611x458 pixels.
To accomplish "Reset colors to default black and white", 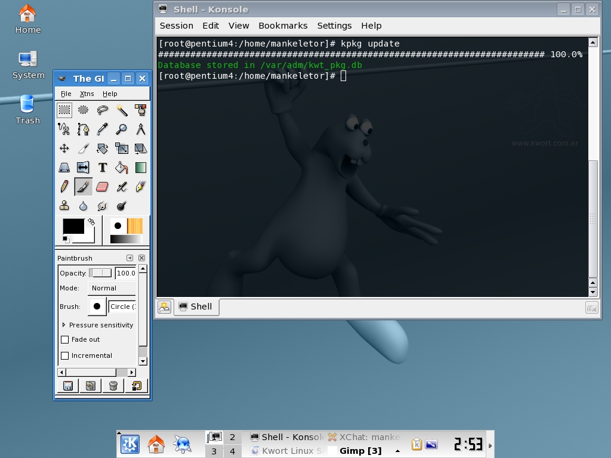I will [66, 239].
